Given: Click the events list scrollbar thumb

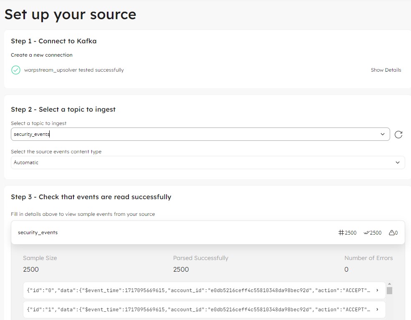Looking at the screenshot, I should (x=389, y=290).
